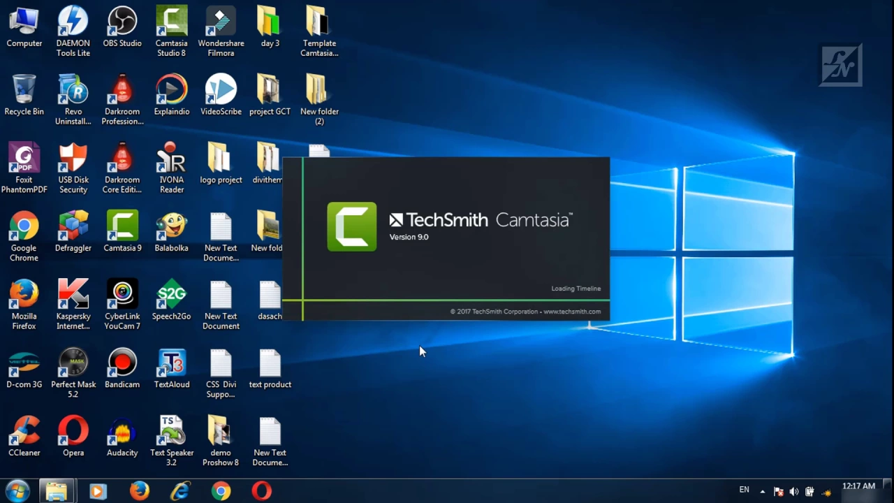Select the Defraggler shortcut
894x503 pixels.
pyautogui.click(x=73, y=232)
